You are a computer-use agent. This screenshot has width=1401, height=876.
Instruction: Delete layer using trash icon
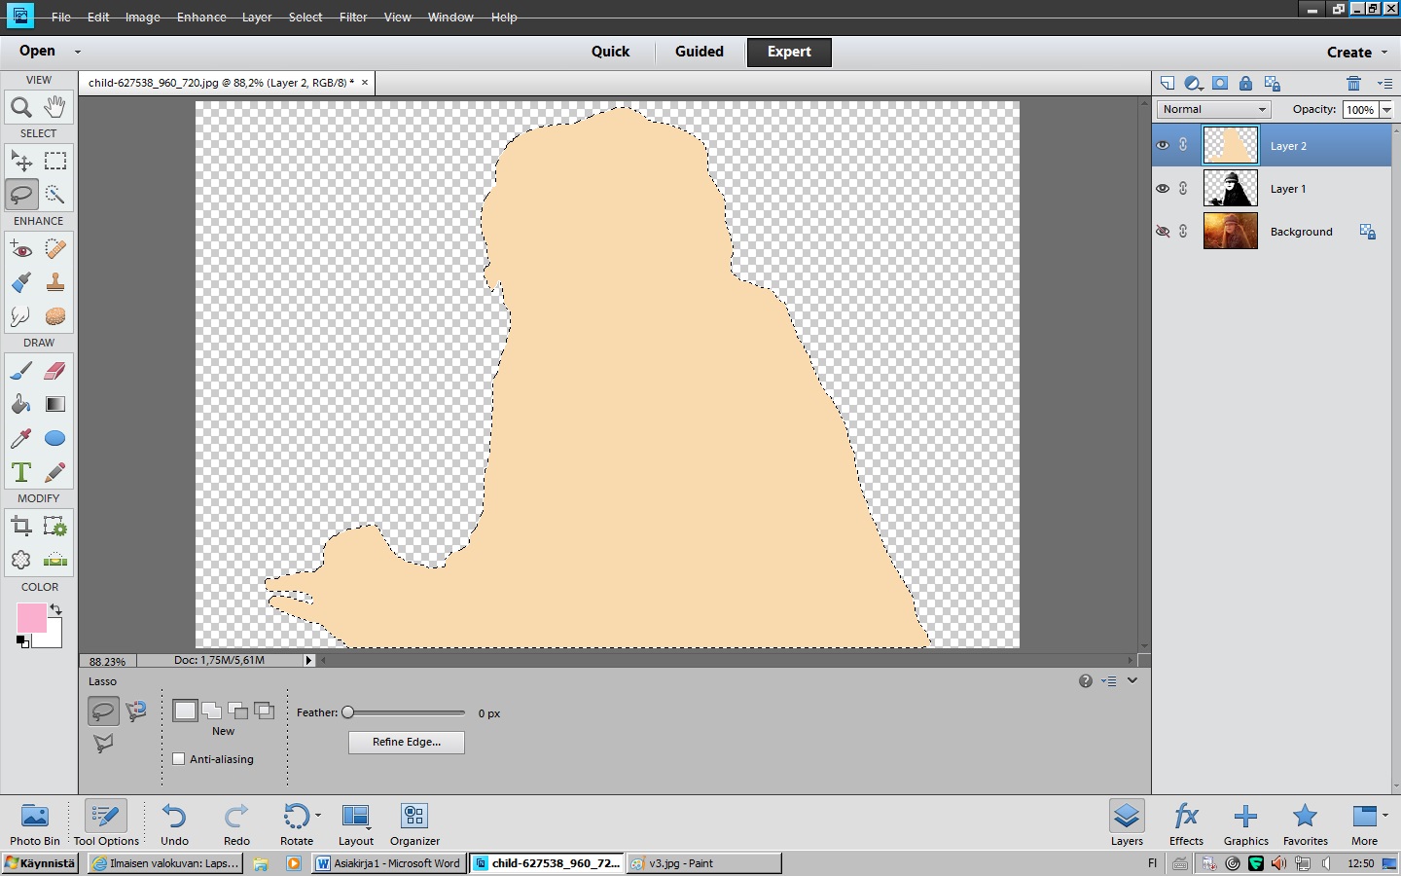(1353, 84)
